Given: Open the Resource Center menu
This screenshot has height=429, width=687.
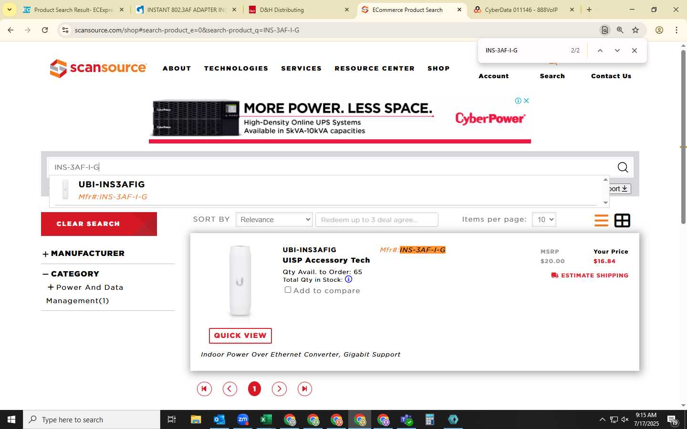Looking at the screenshot, I should [x=375, y=69].
